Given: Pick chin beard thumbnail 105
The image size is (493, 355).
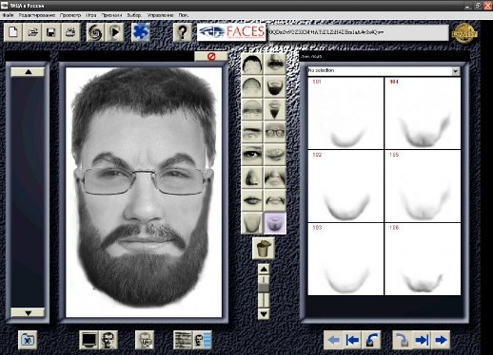Looking at the screenshot, I should click(x=423, y=186).
